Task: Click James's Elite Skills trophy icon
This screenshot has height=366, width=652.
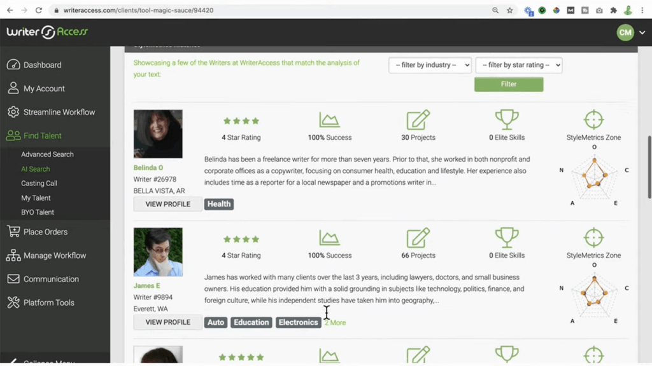Action: click(506, 238)
